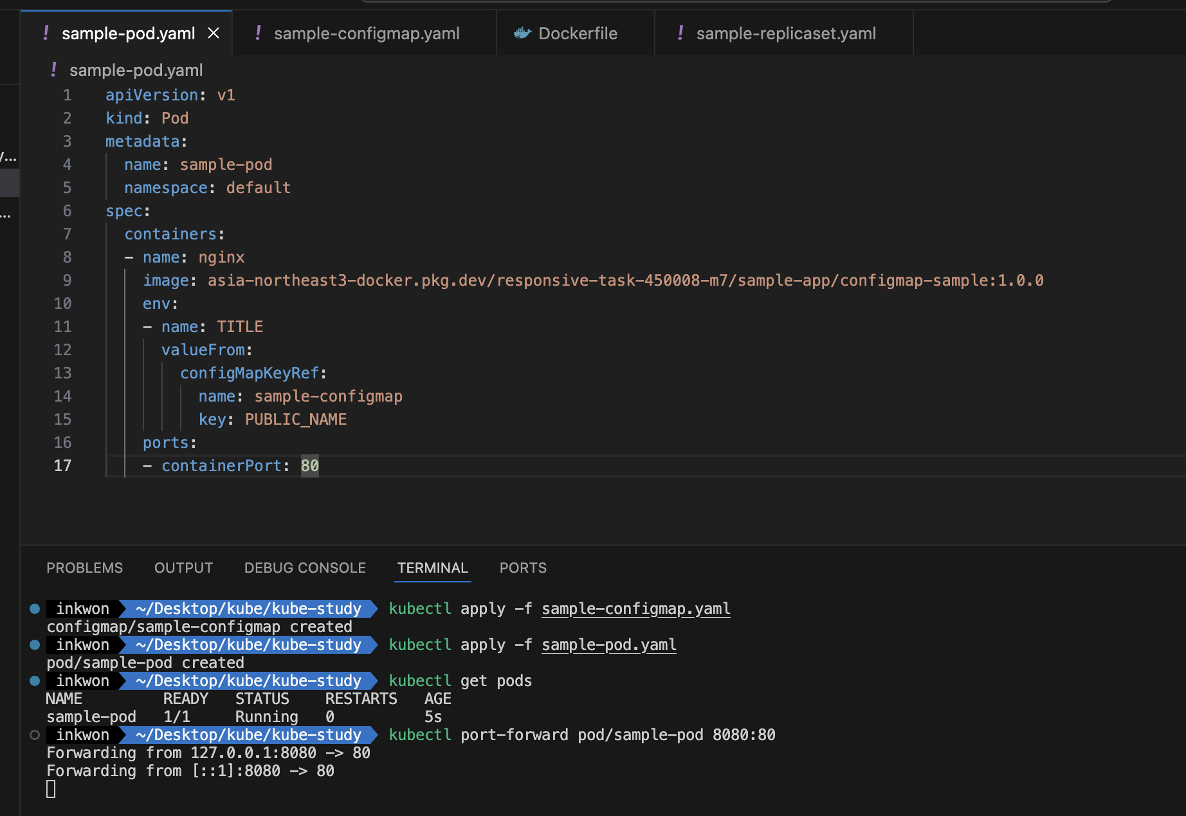Click the 'Running' status in terminal output

[x=267, y=717]
